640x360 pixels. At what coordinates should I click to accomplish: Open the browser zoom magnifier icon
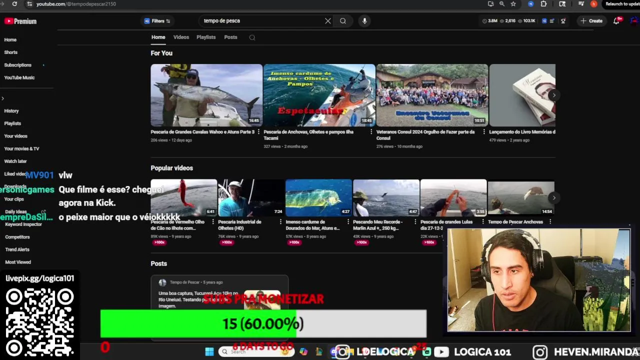coord(502,4)
